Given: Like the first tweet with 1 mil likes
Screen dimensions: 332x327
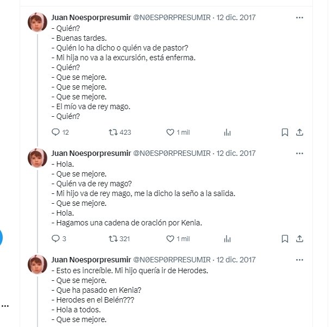Looking at the screenshot, I should [172, 132].
